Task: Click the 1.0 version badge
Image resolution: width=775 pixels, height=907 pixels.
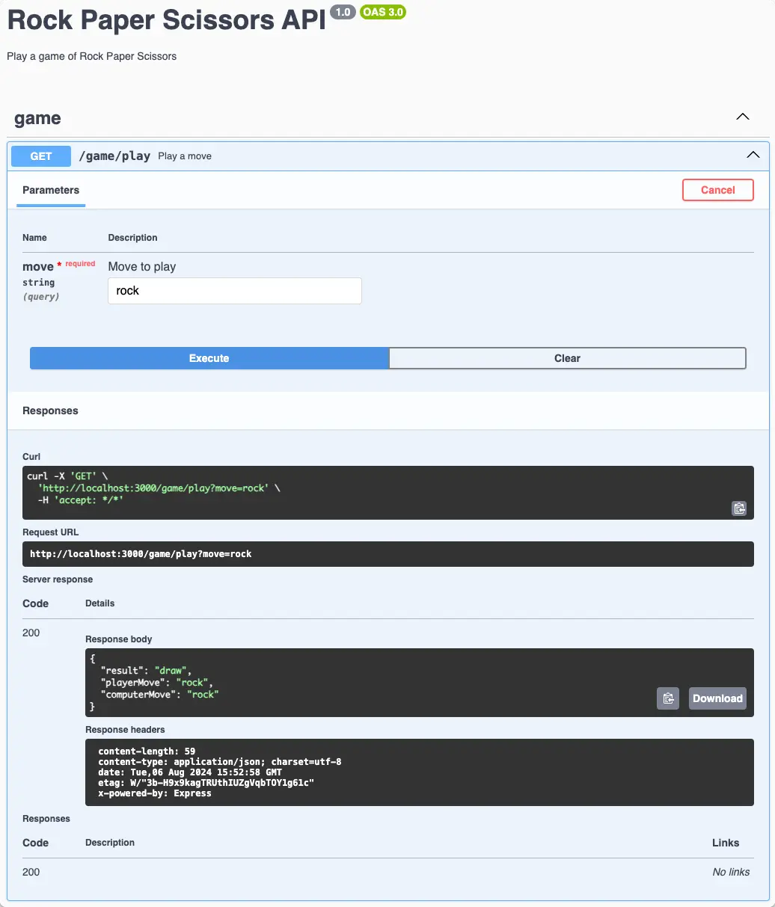Action: (x=342, y=12)
